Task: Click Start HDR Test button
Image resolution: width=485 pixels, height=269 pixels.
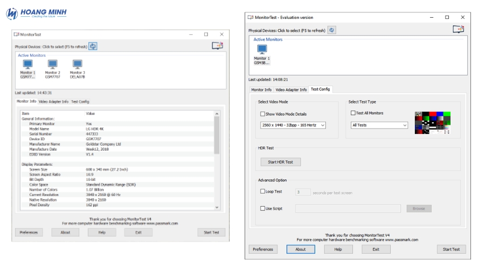Action: click(x=281, y=162)
